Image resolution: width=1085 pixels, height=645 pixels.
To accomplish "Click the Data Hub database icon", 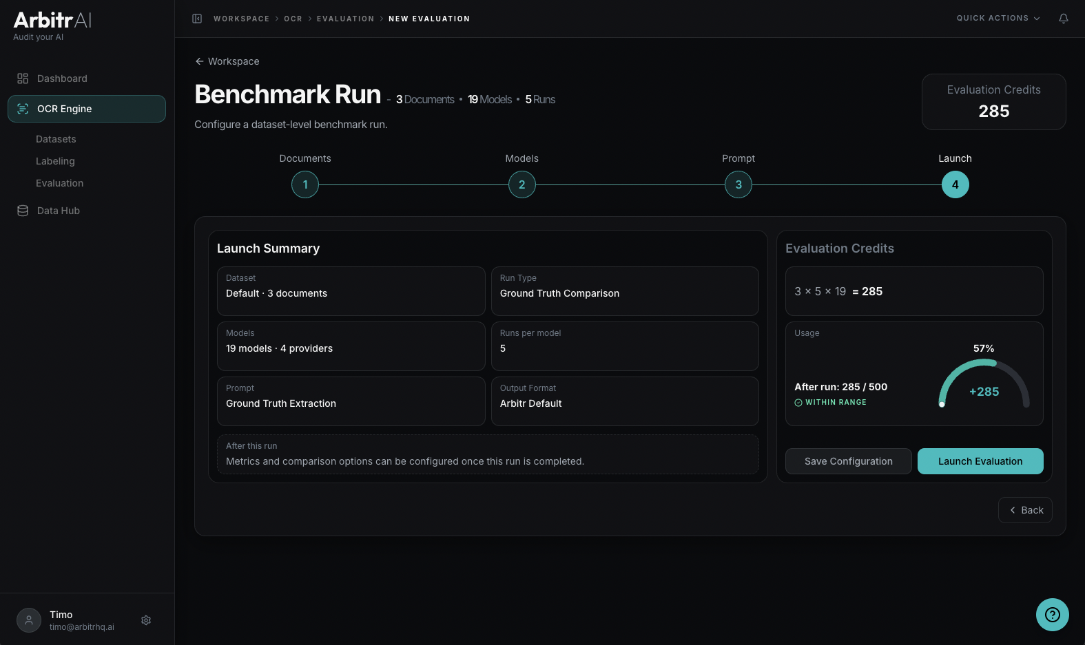I will [23, 211].
